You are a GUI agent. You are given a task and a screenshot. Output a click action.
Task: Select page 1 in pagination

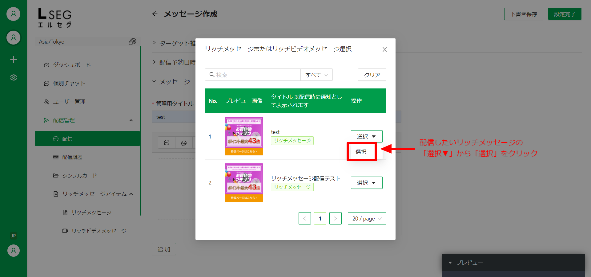click(320, 218)
